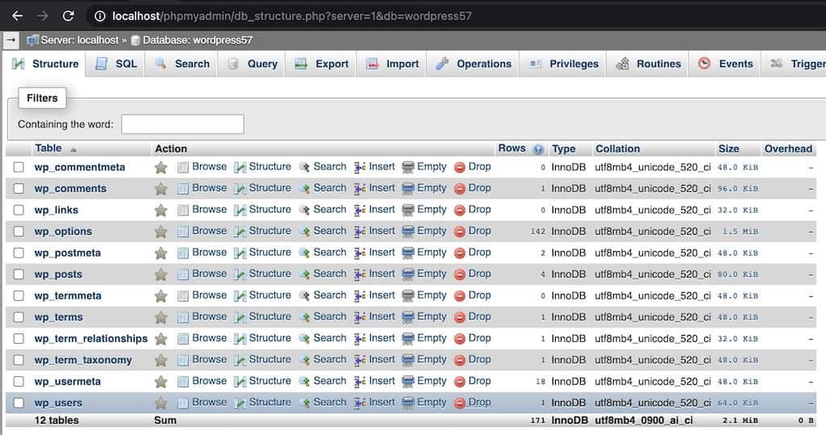Favorite the wp_users table star
This screenshot has width=826, height=435.
(x=161, y=404)
